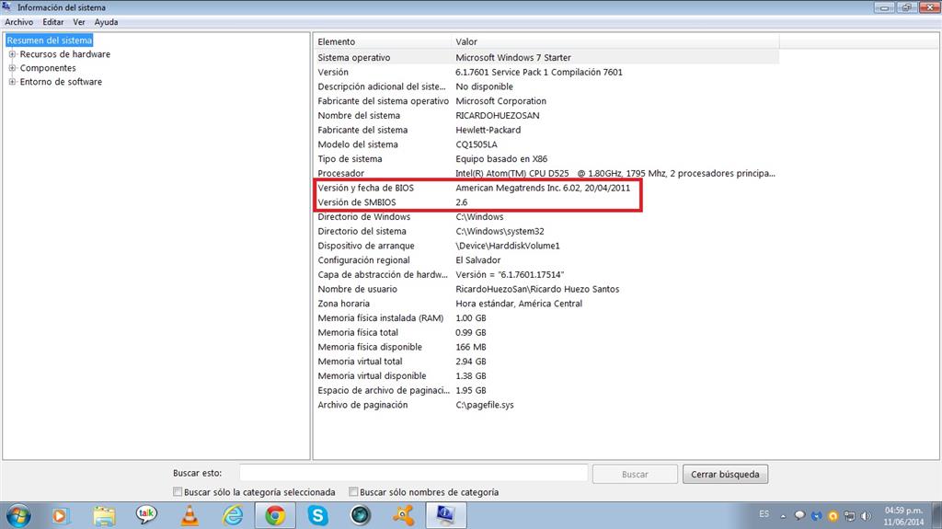The width and height of the screenshot is (942, 529).
Task: Select 'Directorio de Windows' row
Action: pos(546,216)
